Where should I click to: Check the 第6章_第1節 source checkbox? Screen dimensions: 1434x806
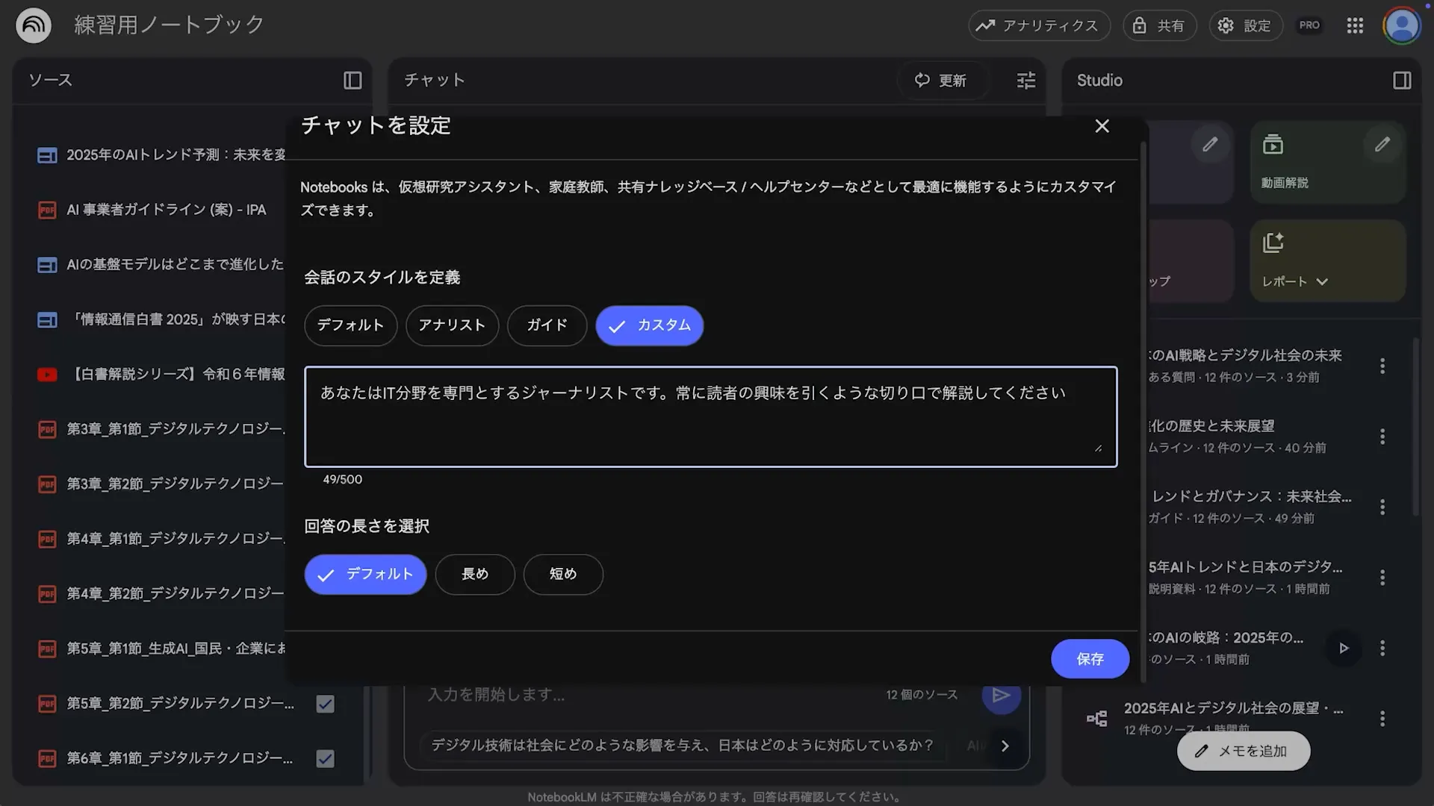(325, 758)
